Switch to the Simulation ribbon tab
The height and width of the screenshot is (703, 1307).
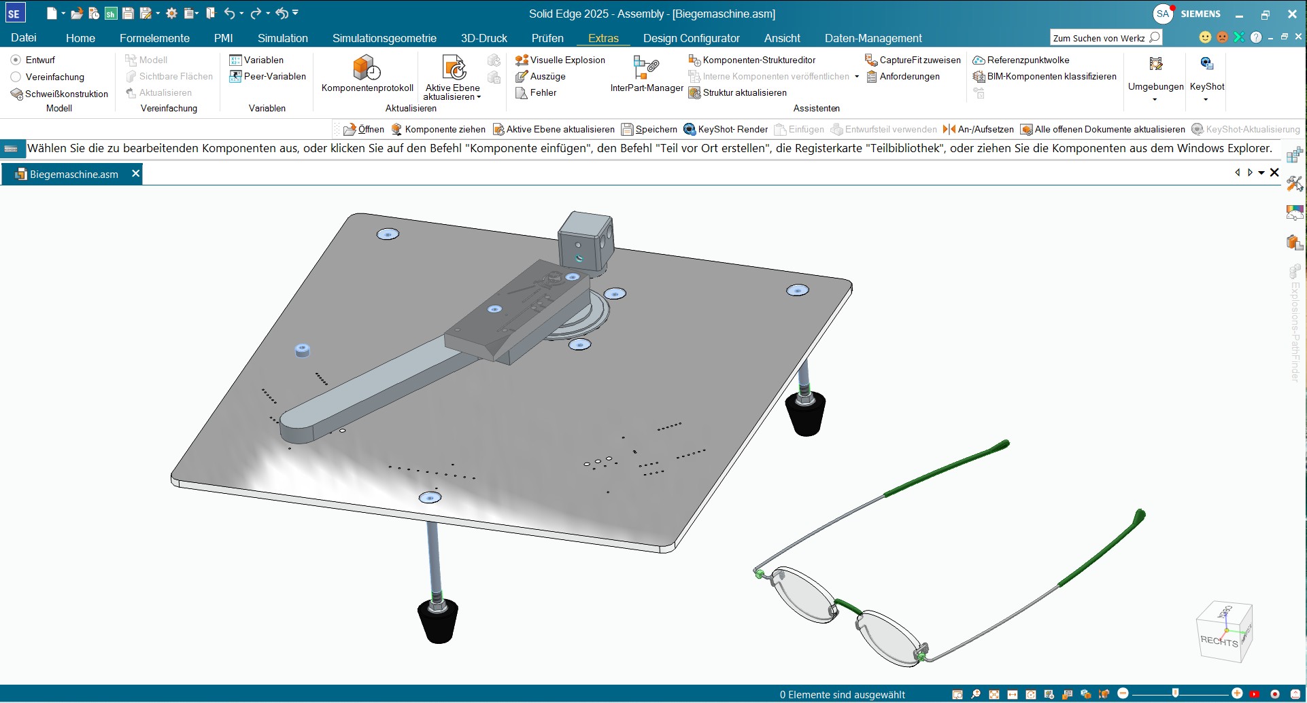[x=282, y=38]
